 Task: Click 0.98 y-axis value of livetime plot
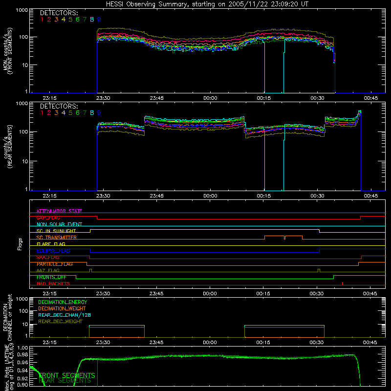point(23,354)
